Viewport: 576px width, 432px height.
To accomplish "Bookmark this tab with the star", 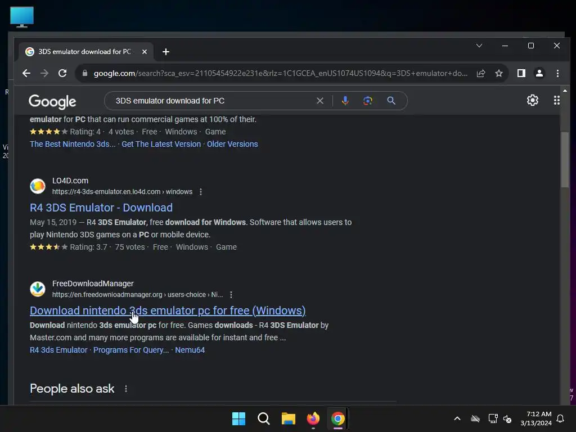I will coord(499,73).
